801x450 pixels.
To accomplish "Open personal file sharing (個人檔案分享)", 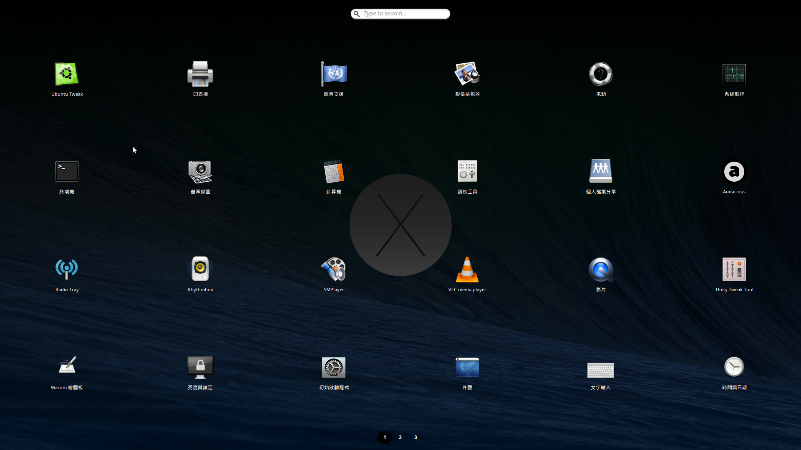I will click(601, 172).
